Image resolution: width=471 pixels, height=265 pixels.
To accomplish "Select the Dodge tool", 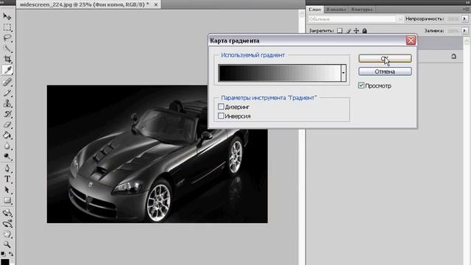I will click(x=7, y=157).
